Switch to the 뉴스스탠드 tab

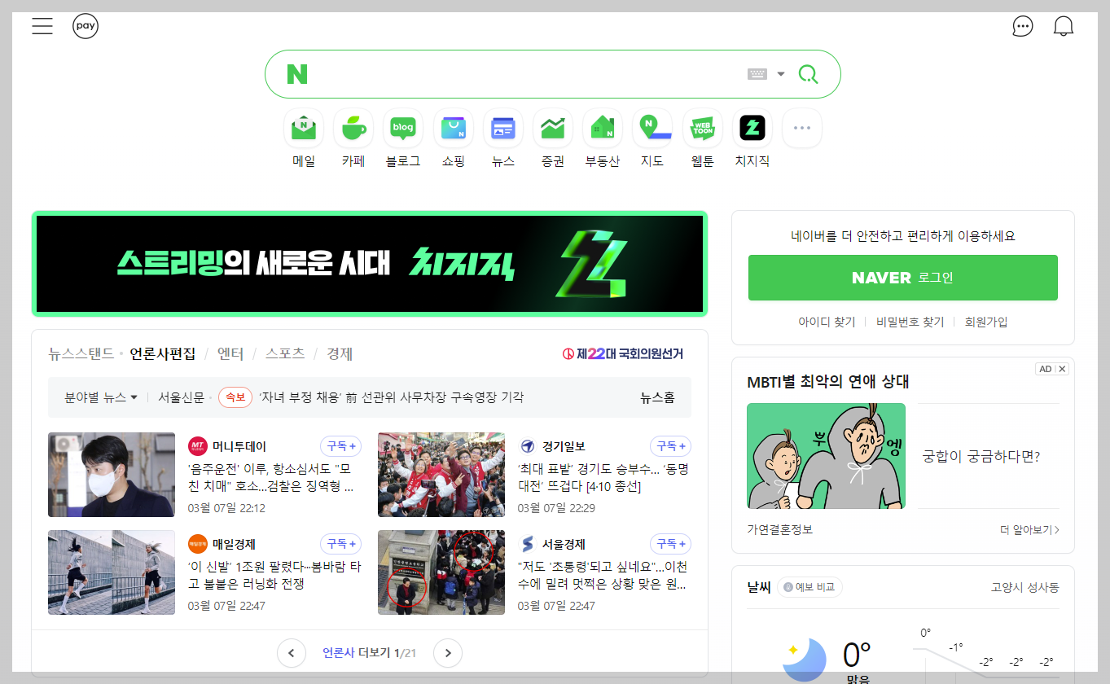point(81,353)
